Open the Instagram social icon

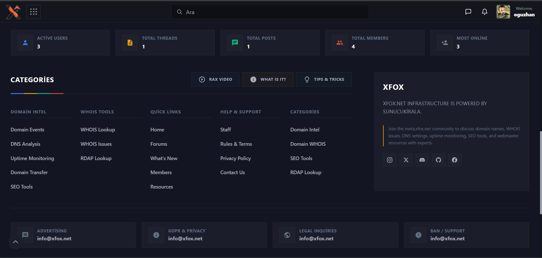(390, 160)
